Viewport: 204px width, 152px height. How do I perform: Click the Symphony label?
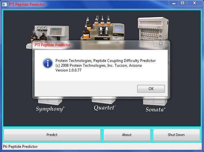(x=50, y=109)
